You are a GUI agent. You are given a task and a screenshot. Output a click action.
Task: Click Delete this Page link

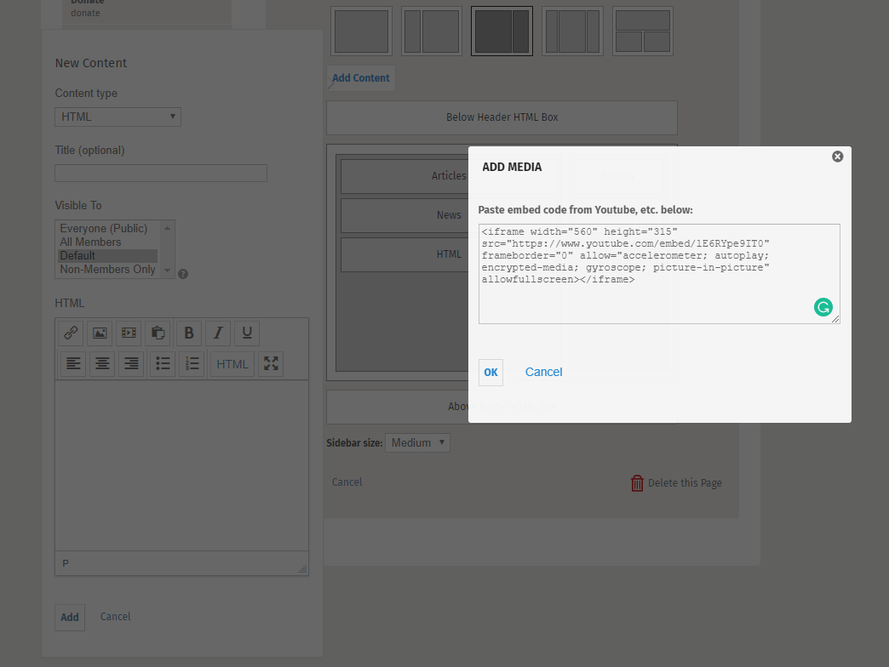pyautogui.click(x=685, y=483)
